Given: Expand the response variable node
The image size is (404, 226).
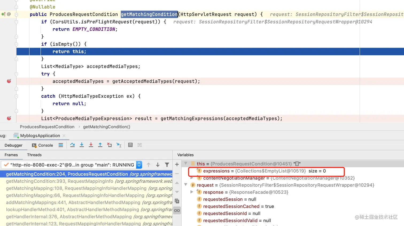Looking at the screenshot, I should coord(192,192).
